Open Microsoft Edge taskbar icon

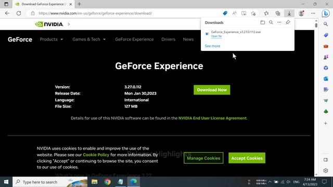pyautogui.click(x=133, y=182)
